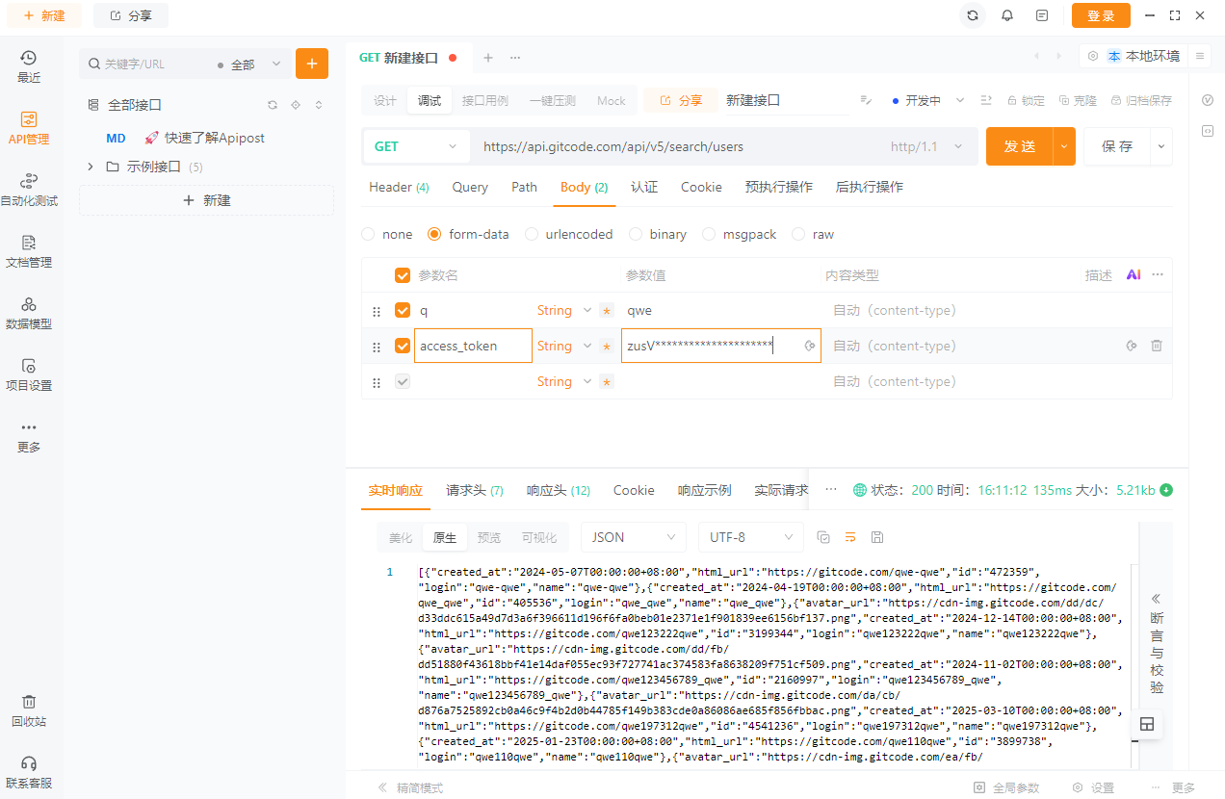Open 数据模型 data model section
Screen dimensions: 1225x799
(29, 313)
